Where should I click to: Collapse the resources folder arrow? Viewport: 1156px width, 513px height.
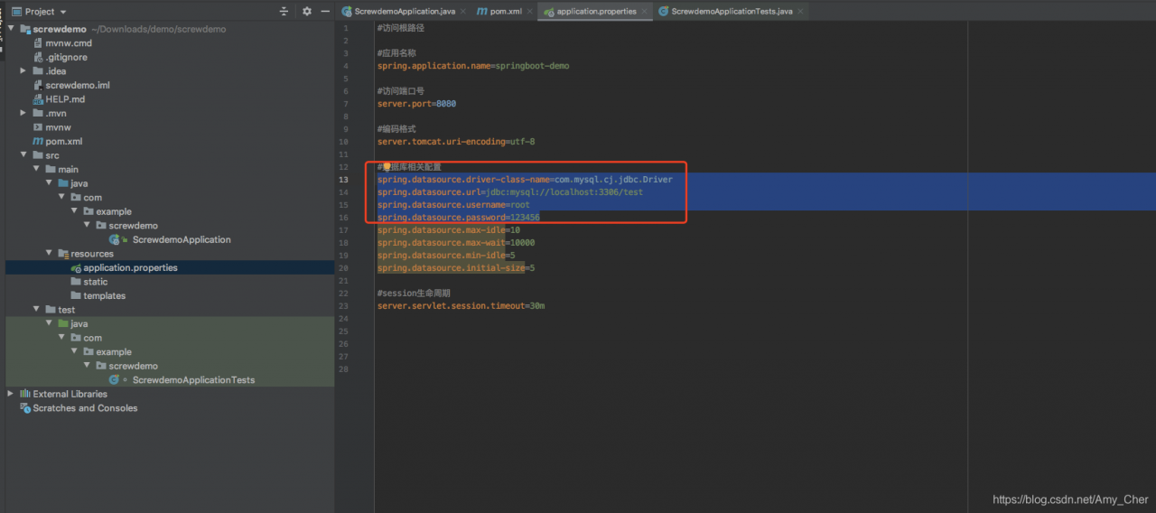[49, 254]
